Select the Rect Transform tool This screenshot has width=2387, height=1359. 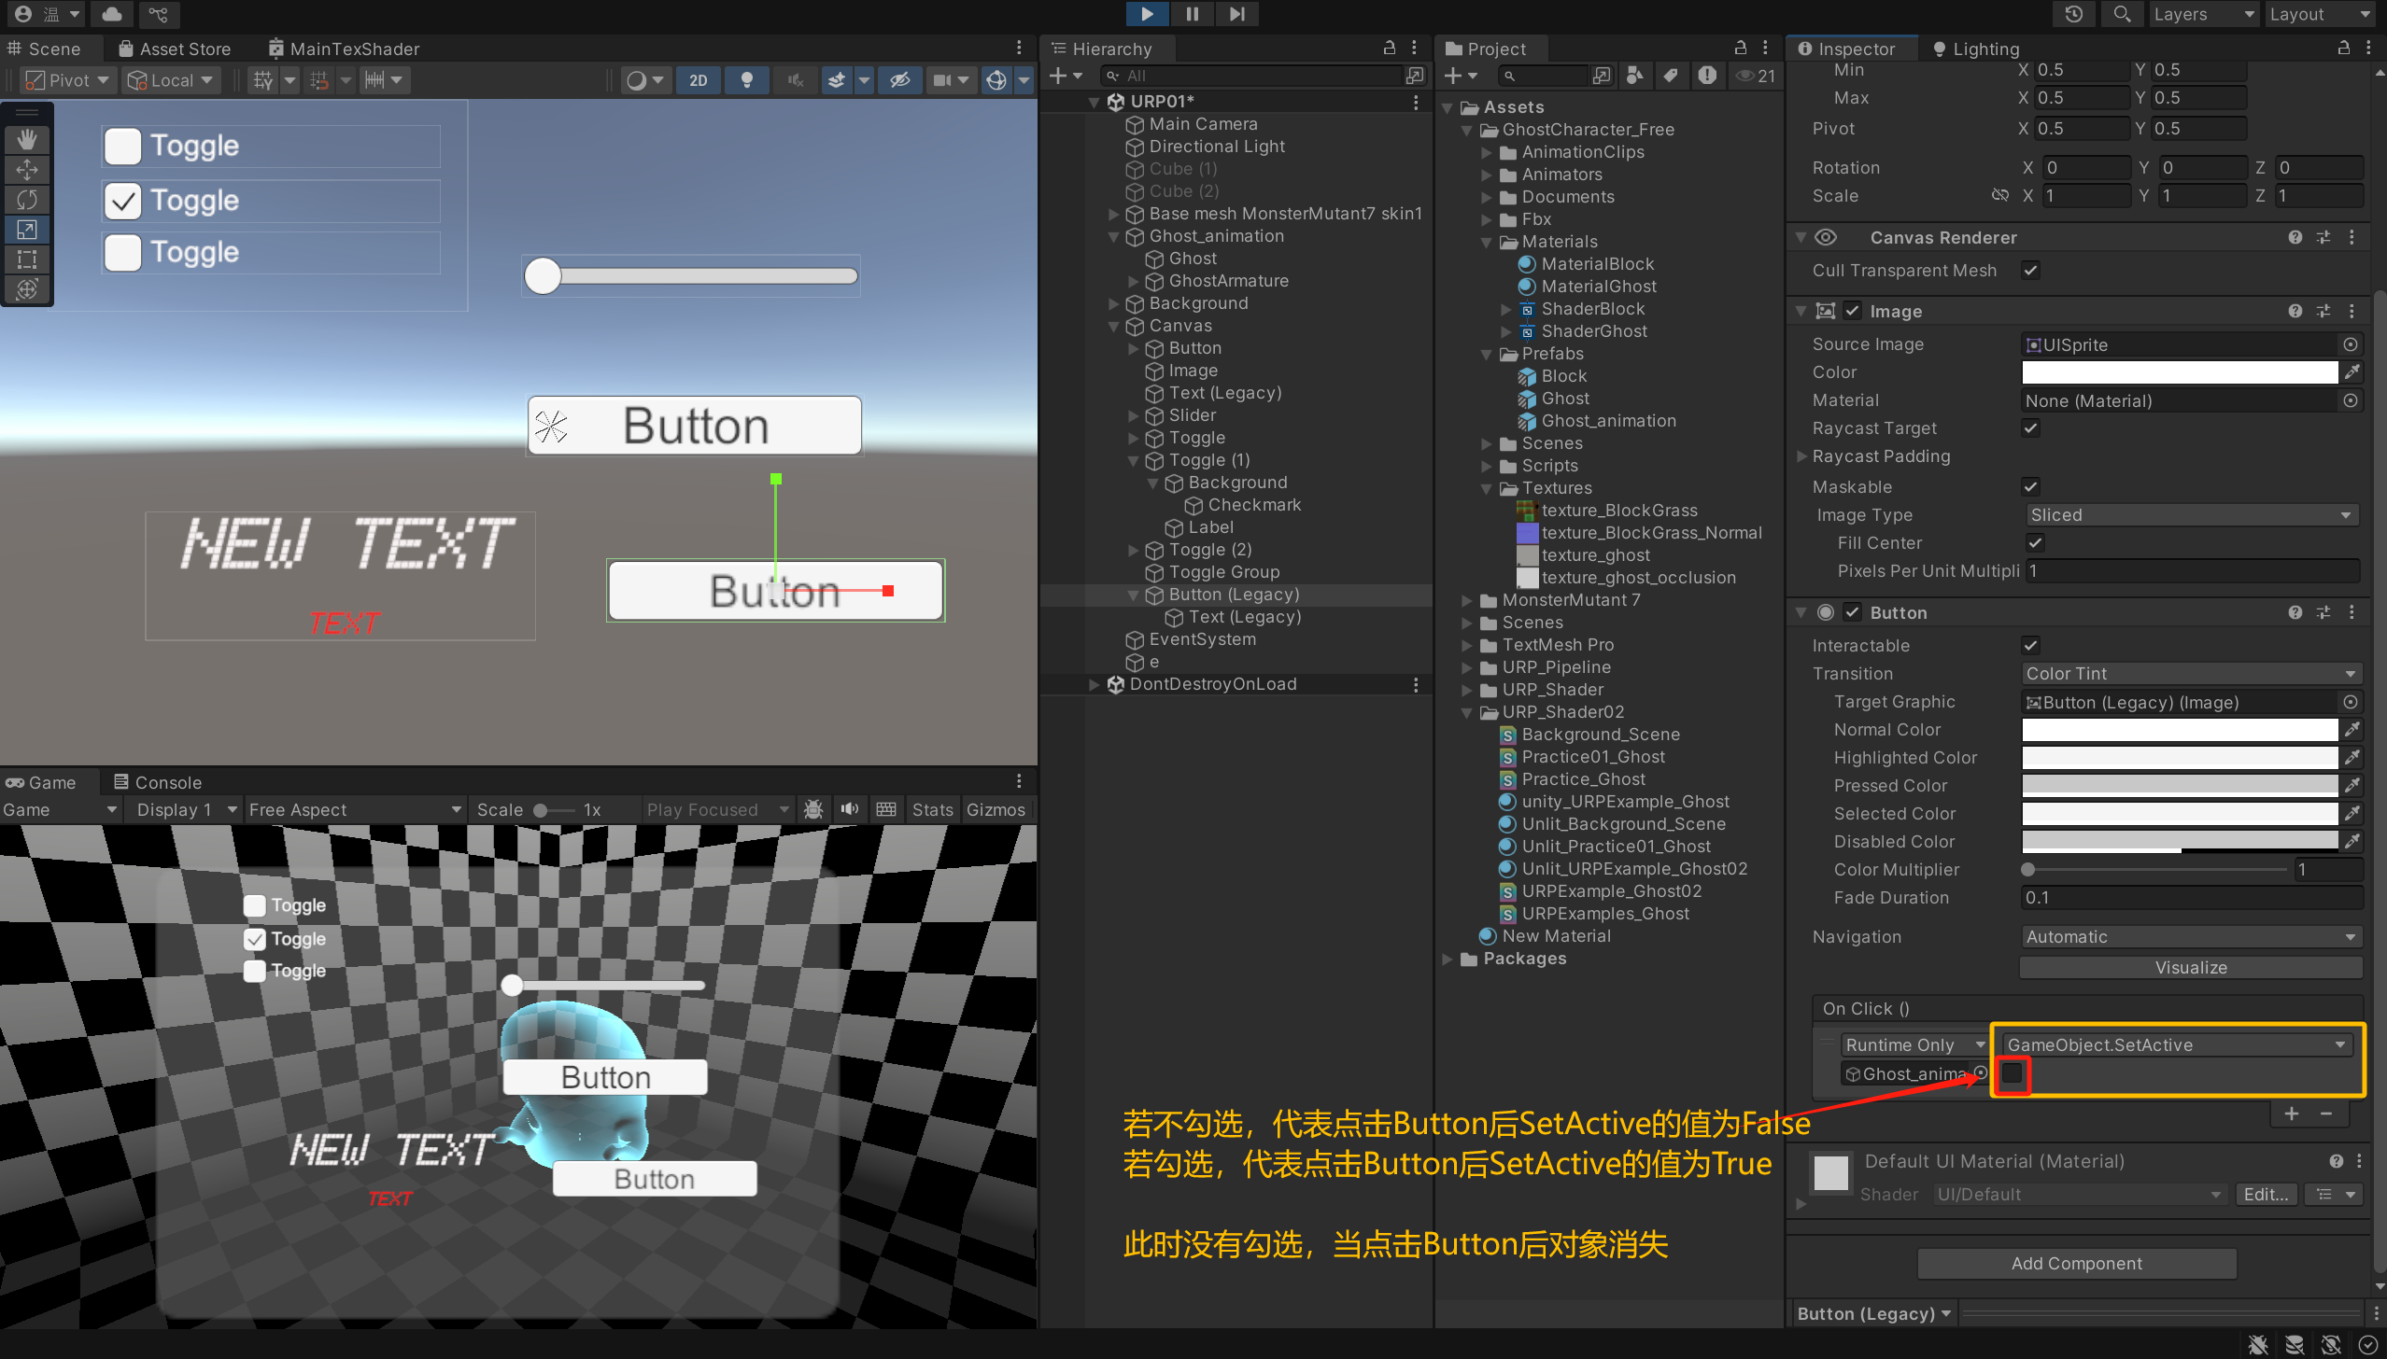[x=27, y=259]
